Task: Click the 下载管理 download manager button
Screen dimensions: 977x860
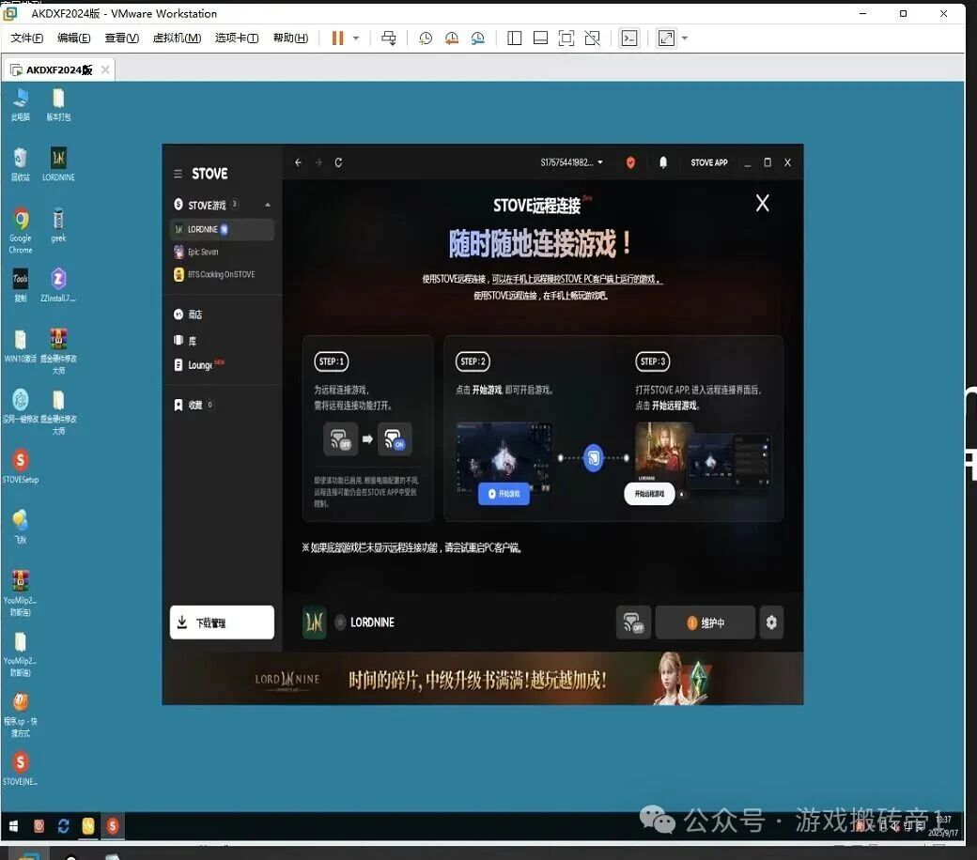Action: click(222, 622)
